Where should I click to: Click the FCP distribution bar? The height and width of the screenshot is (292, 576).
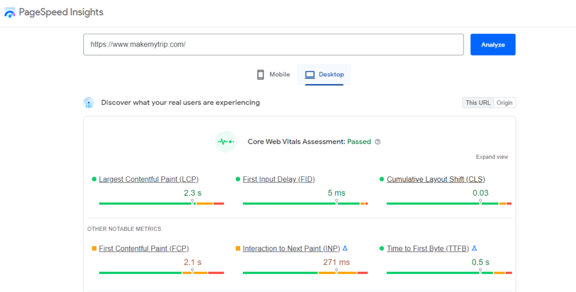161,272
